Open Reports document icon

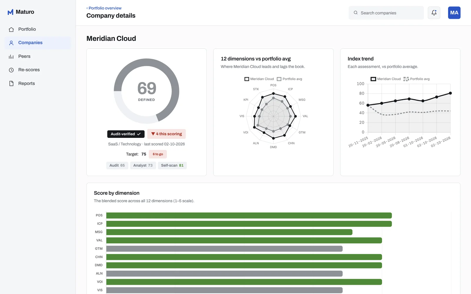coord(11,83)
